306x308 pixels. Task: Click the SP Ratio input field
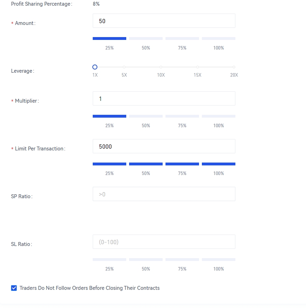164,194
